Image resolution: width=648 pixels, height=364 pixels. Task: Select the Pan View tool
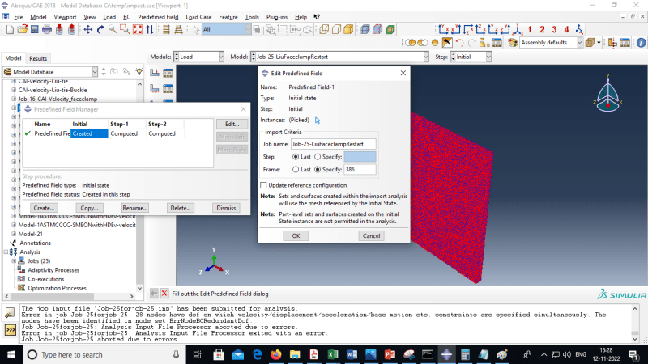(88, 29)
